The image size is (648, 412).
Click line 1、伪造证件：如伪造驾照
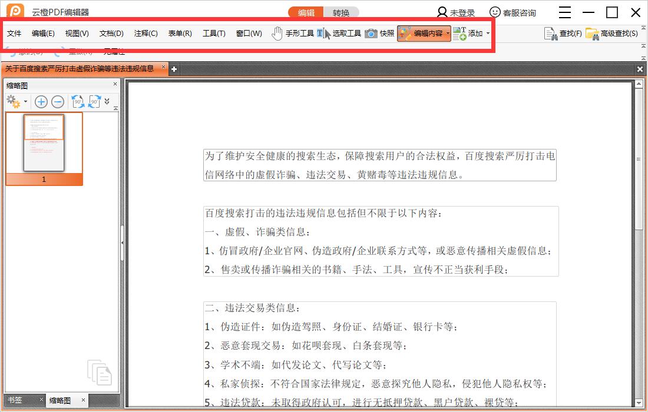pyautogui.click(x=332, y=327)
